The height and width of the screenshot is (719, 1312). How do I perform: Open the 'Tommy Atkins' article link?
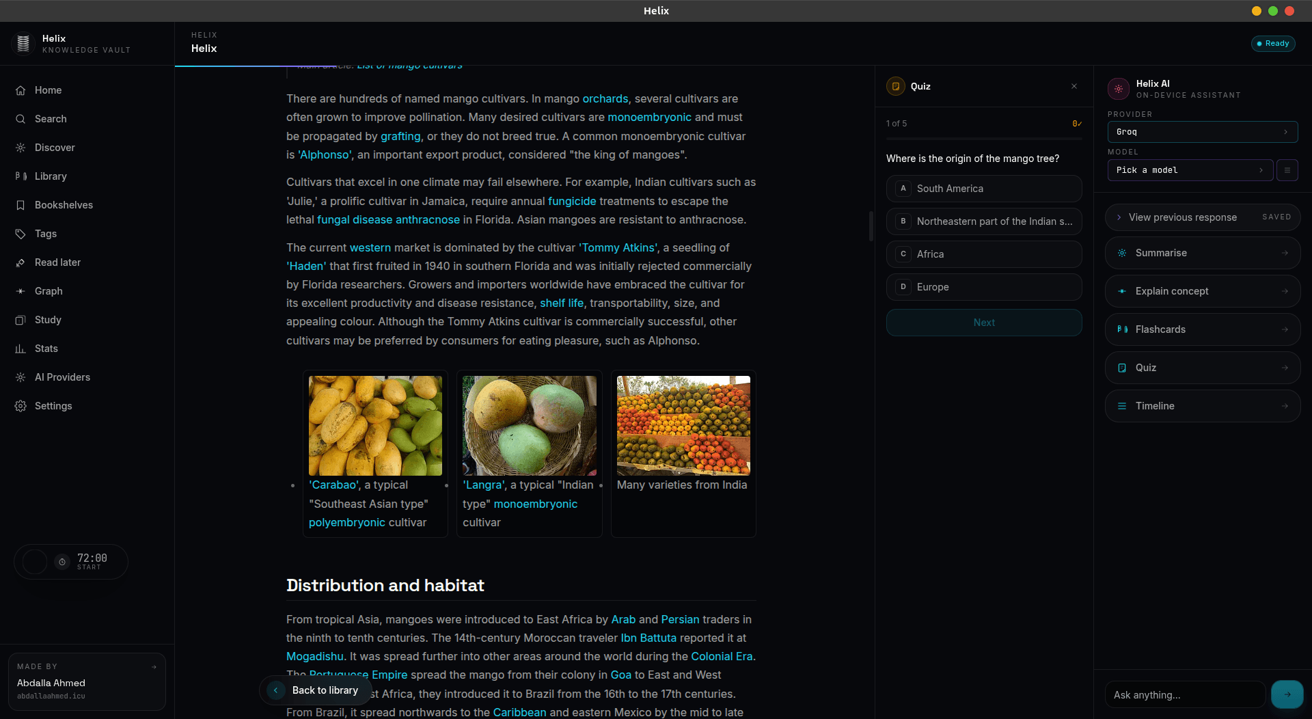(x=618, y=247)
